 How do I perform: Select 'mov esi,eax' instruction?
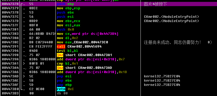(69, 25)
